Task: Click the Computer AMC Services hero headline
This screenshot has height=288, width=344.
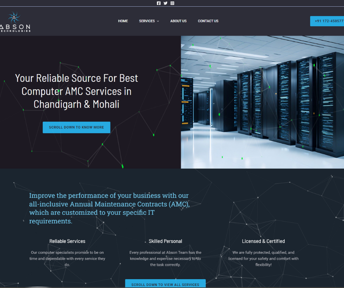Action: pyautogui.click(x=76, y=91)
